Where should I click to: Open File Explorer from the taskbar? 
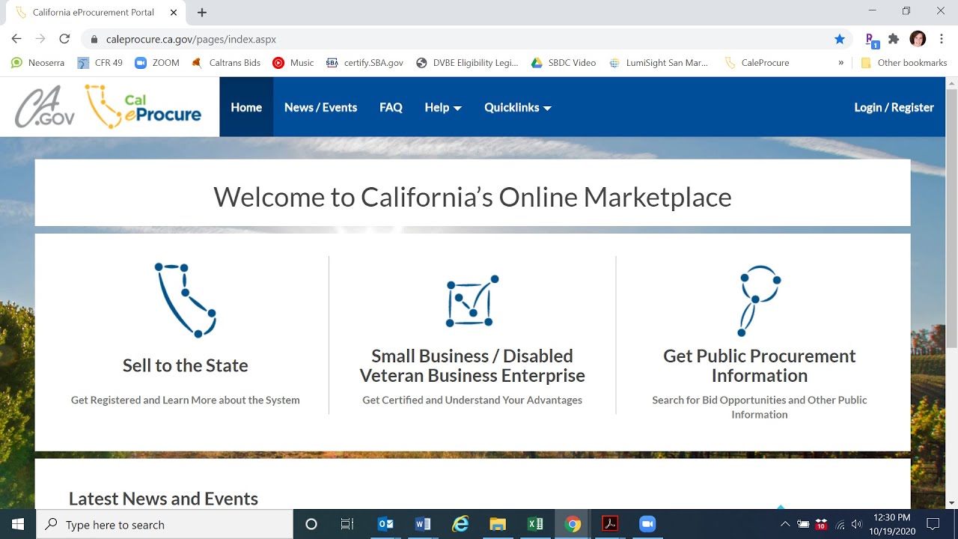pos(498,524)
